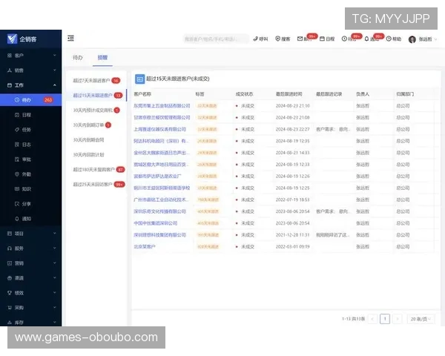Open customer 北京某客户
Screen dimensions: 445x356
click(145, 247)
